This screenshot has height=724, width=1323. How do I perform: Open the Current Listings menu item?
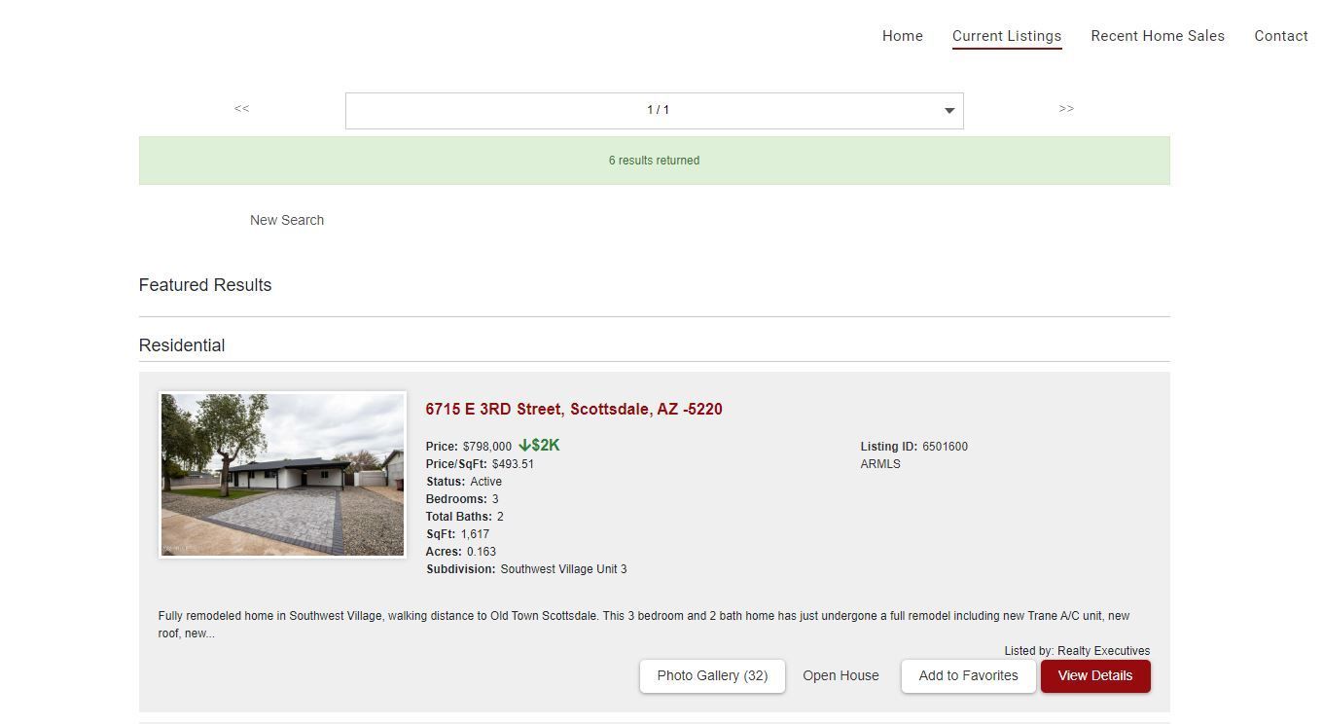click(x=1007, y=36)
